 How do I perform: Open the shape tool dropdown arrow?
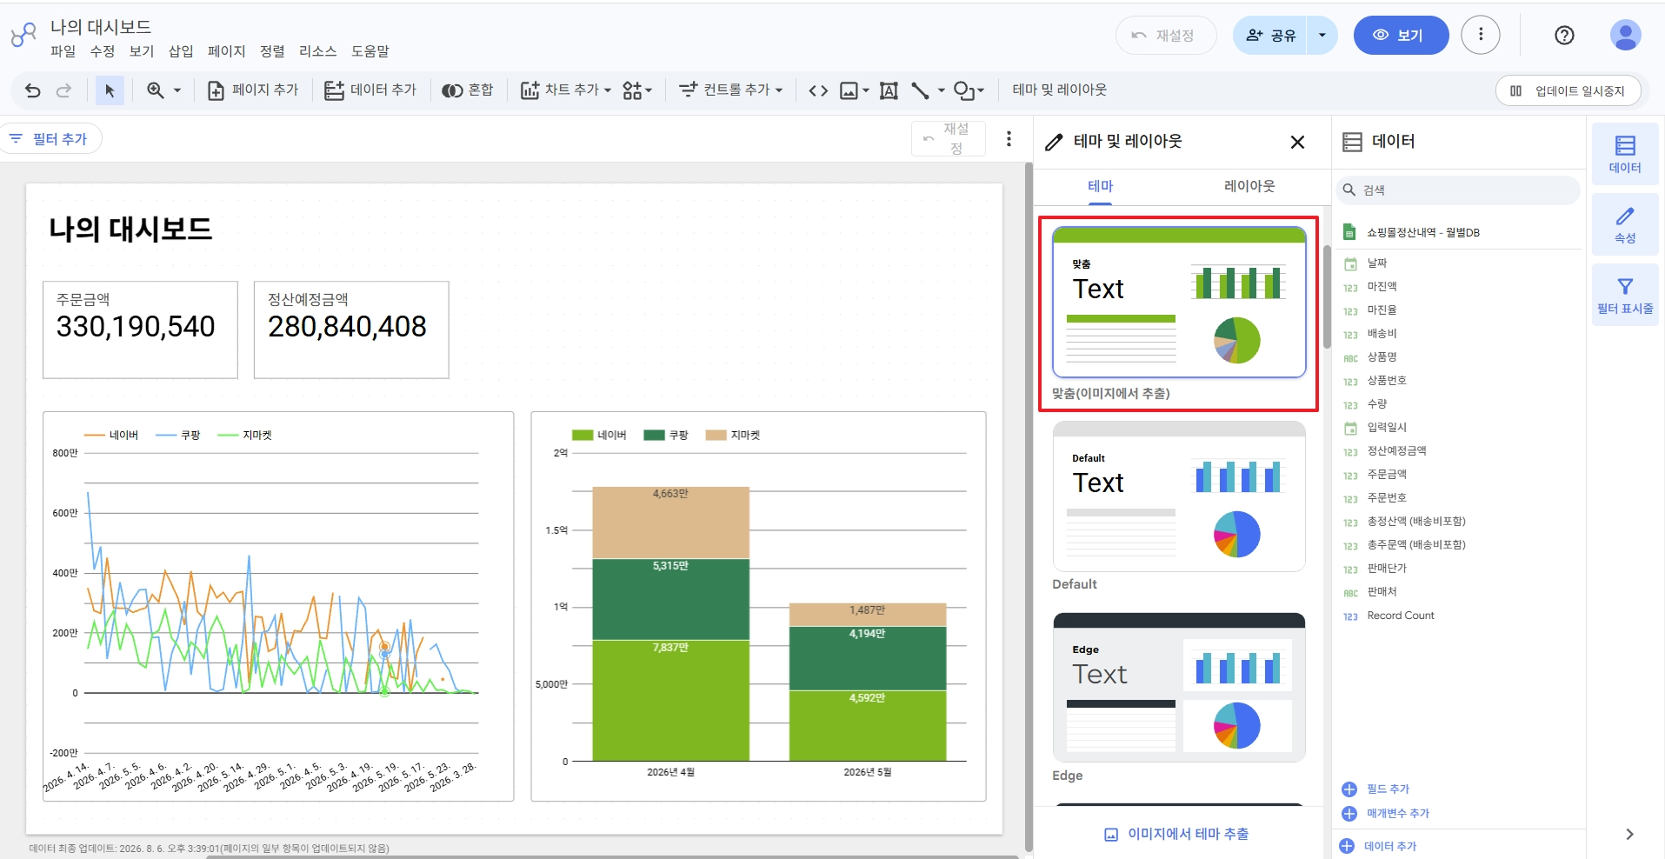(981, 90)
